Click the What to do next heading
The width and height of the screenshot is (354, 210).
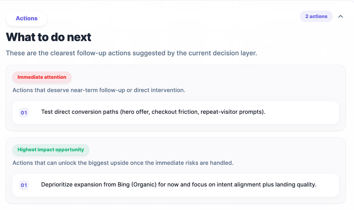[48, 37]
